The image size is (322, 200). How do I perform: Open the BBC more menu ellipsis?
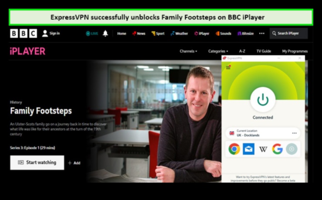point(262,33)
